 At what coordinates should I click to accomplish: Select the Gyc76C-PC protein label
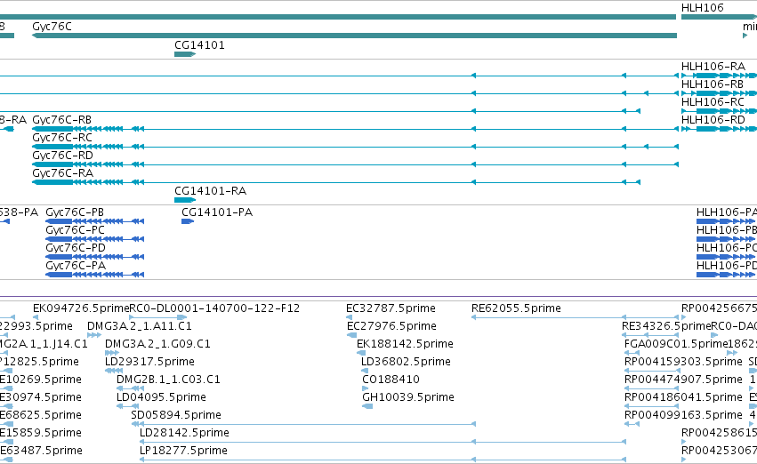75,230
